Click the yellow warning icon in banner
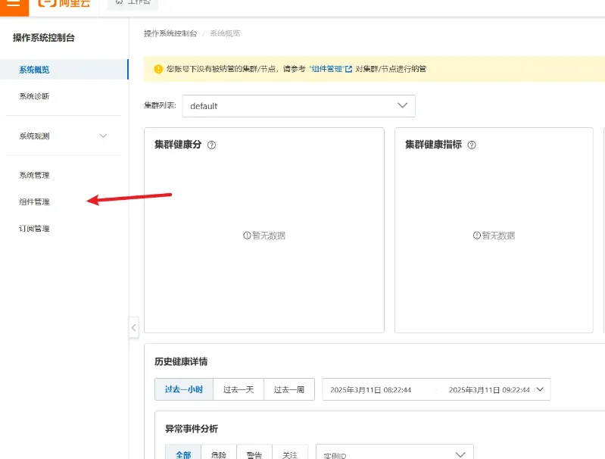 pos(158,69)
